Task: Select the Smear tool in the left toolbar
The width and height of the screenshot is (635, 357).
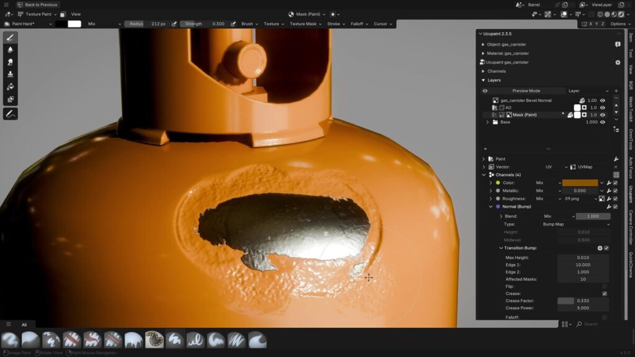Action: 9,62
